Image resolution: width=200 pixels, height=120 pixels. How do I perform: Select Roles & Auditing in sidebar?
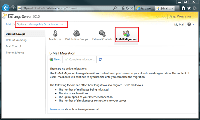coord(16,40)
